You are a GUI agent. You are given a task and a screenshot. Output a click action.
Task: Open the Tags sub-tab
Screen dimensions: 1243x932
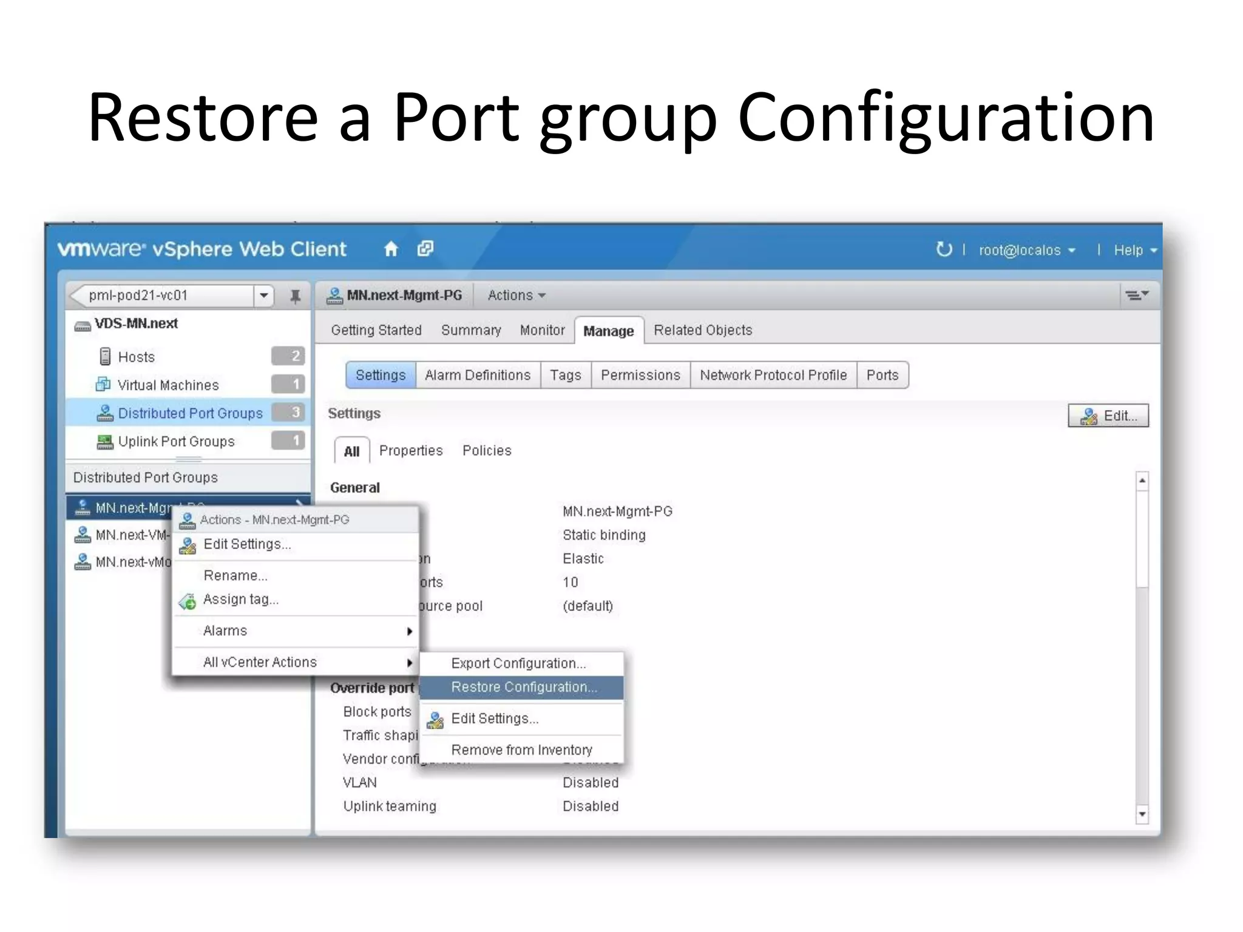pyautogui.click(x=566, y=375)
